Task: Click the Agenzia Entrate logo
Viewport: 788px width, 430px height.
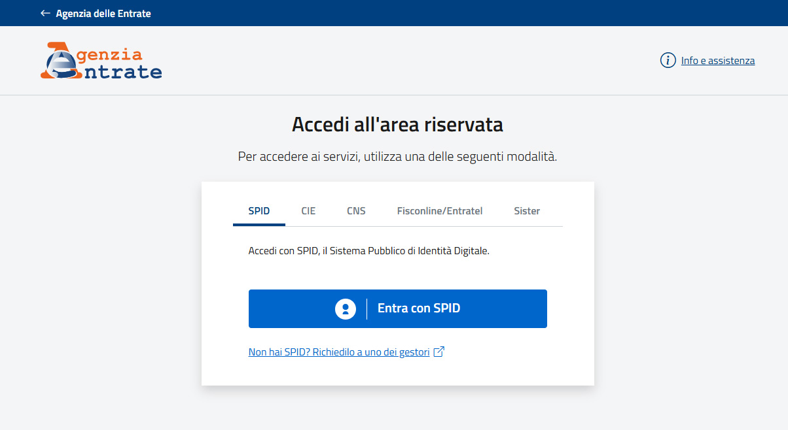Action: click(101, 61)
